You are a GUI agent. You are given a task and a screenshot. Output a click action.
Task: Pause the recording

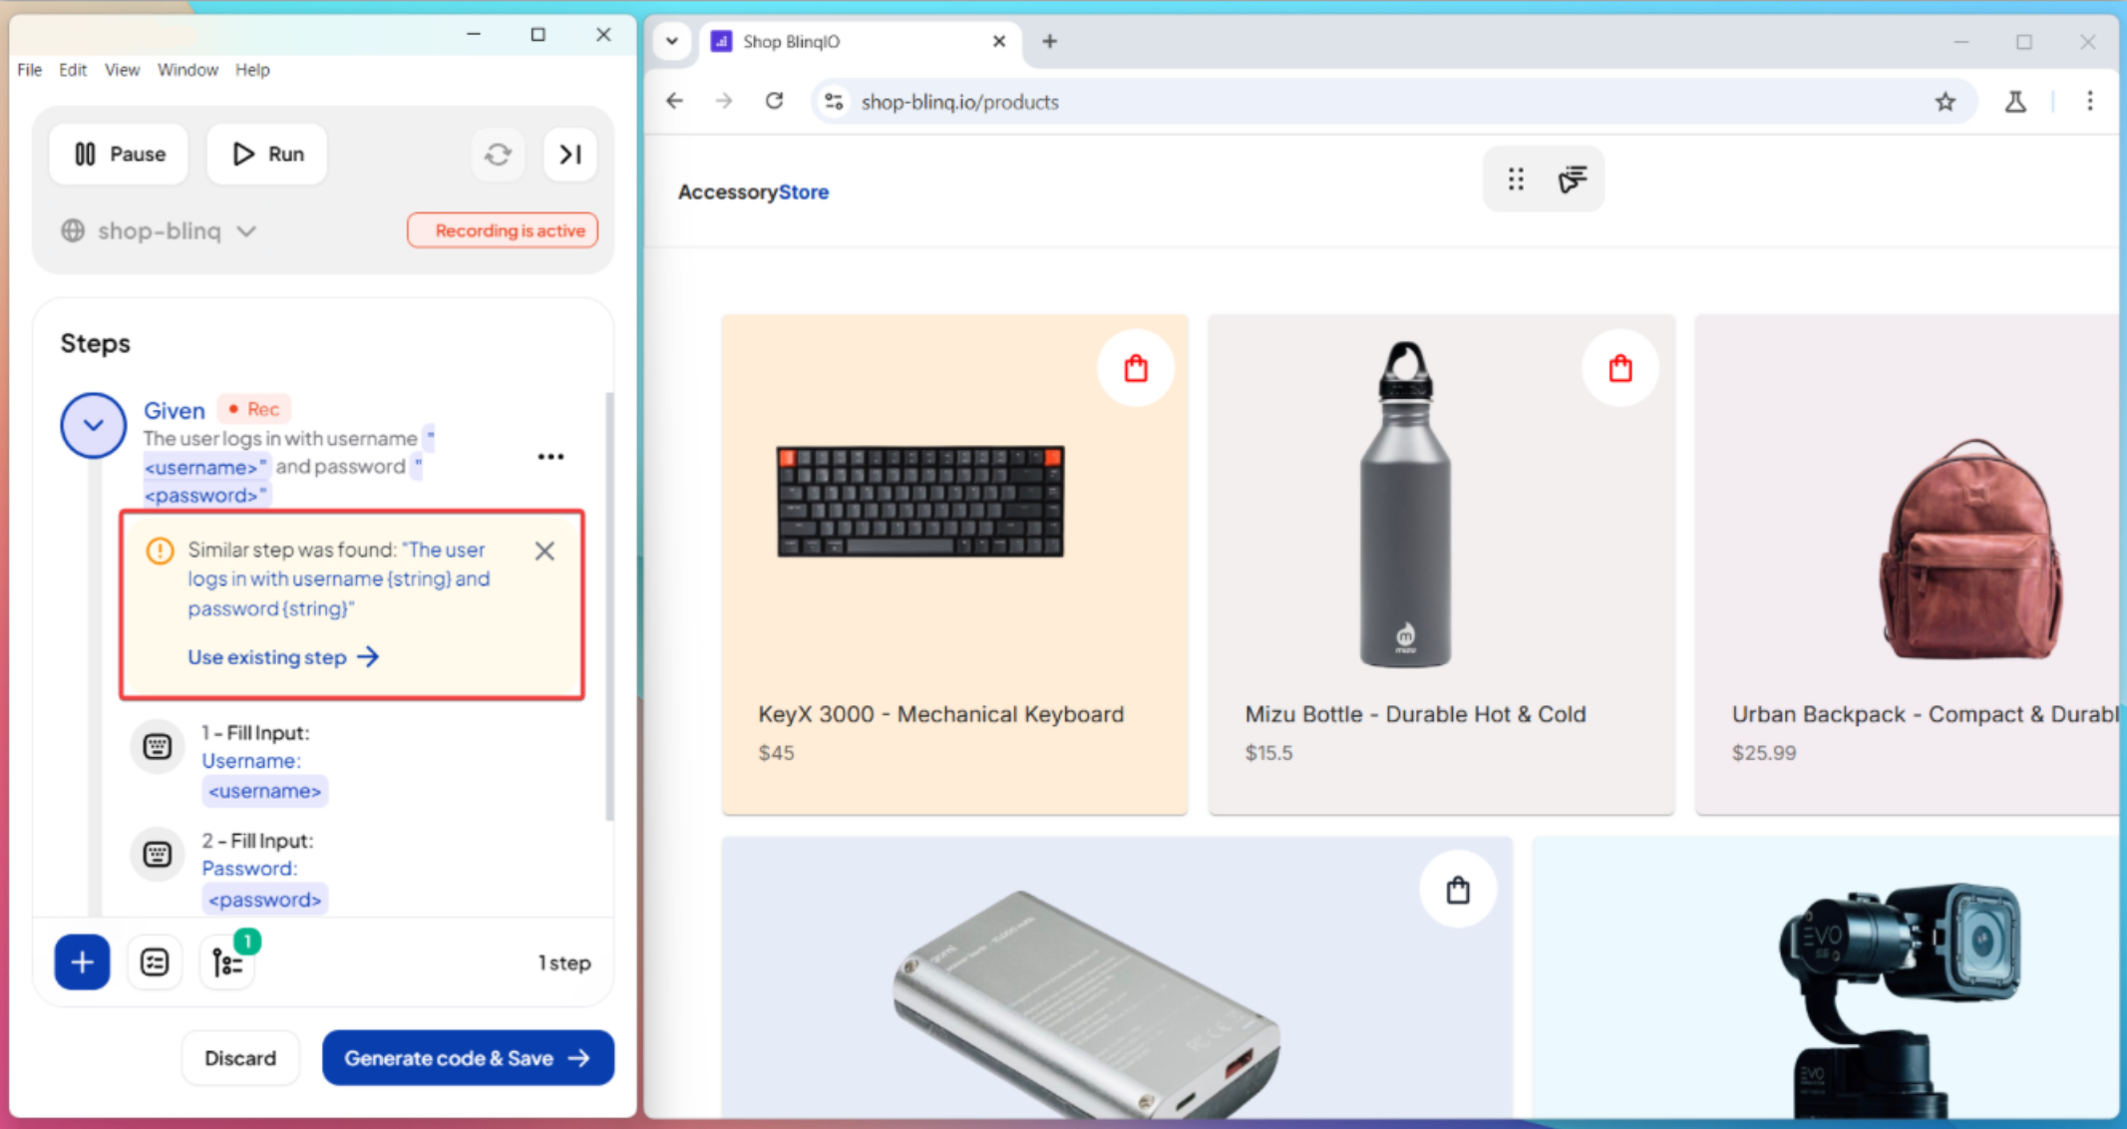click(x=119, y=155)
